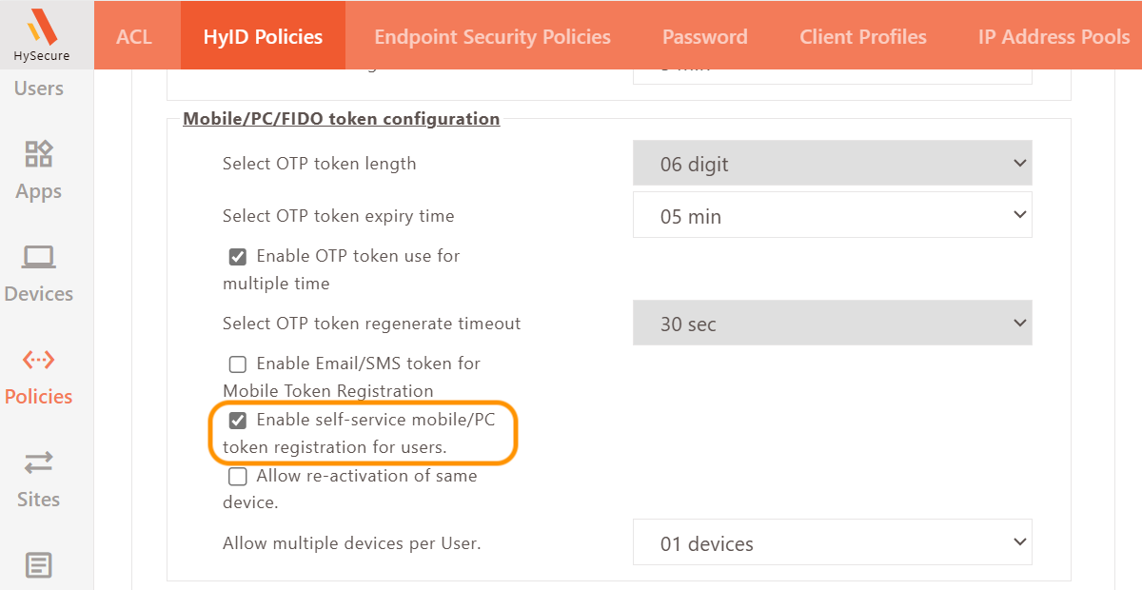Open the Sites arrows icon
1142x590 pixels.
[39, 462]
